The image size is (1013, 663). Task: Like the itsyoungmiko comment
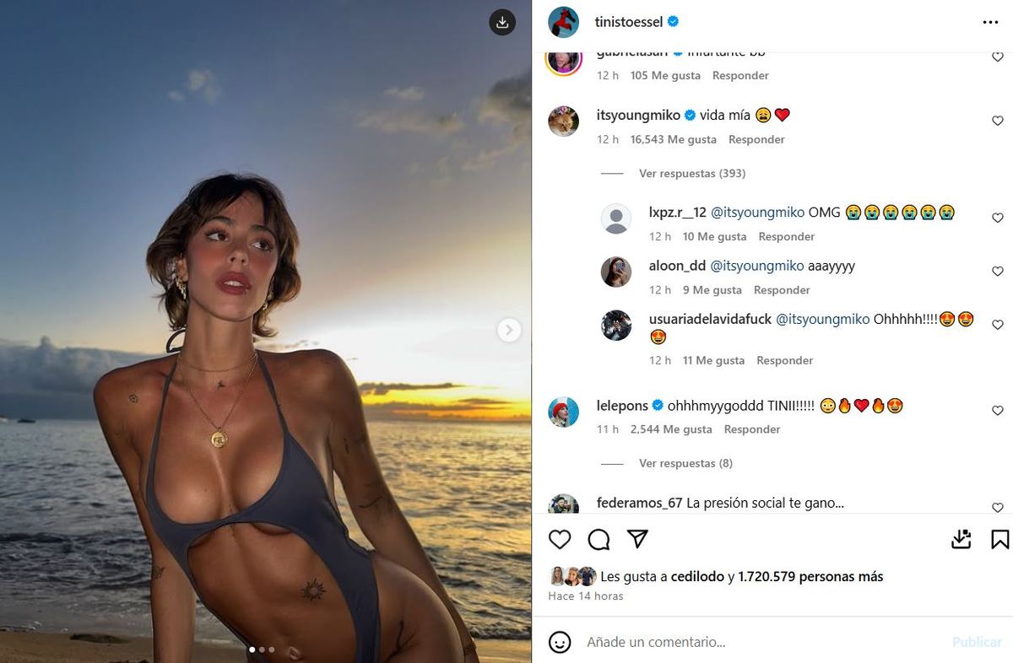pos(998,121)
